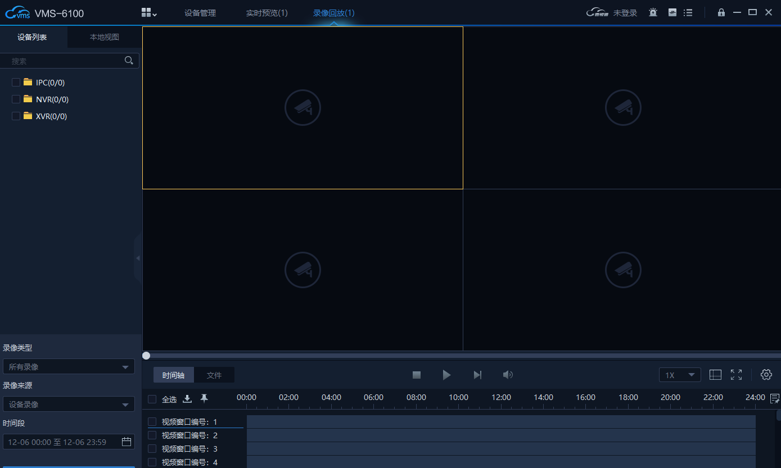Screen dimensions: 781x468
Task: Click the playback progress slider handle
Action: [146, 356]
